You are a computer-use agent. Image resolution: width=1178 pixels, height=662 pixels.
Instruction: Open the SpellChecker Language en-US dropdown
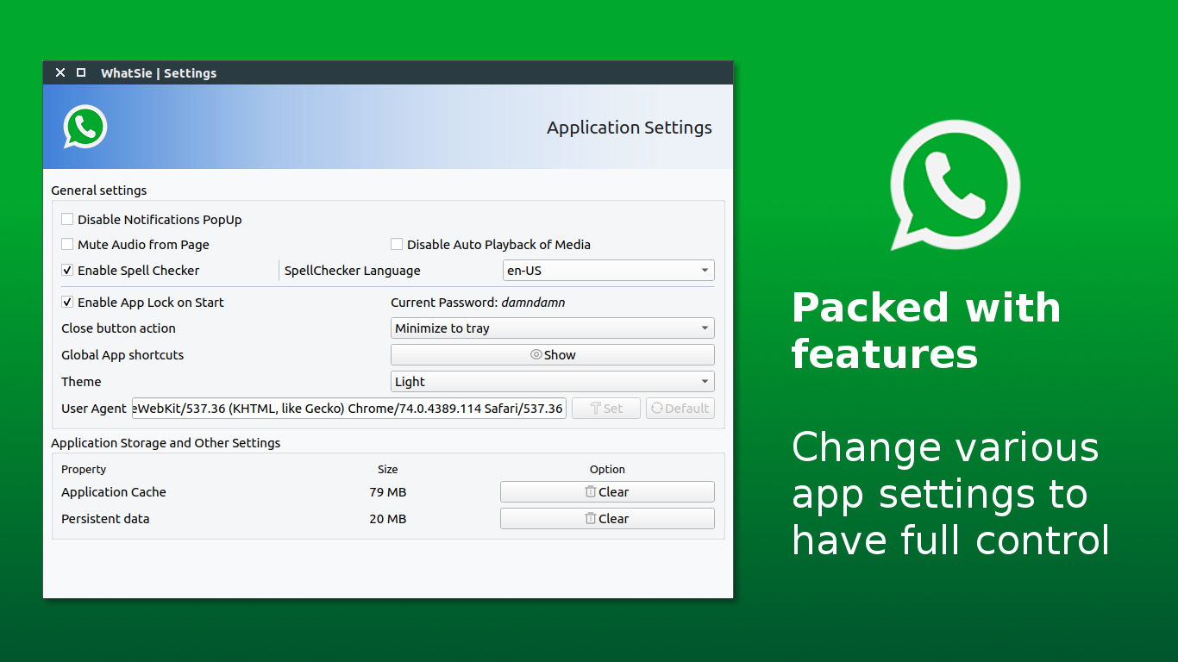[608, 271]
